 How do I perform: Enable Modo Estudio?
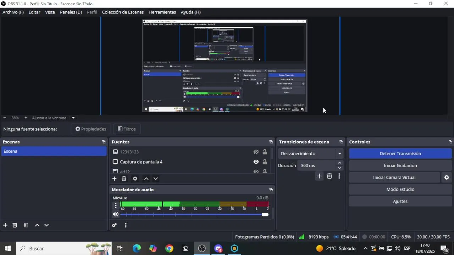400,189
